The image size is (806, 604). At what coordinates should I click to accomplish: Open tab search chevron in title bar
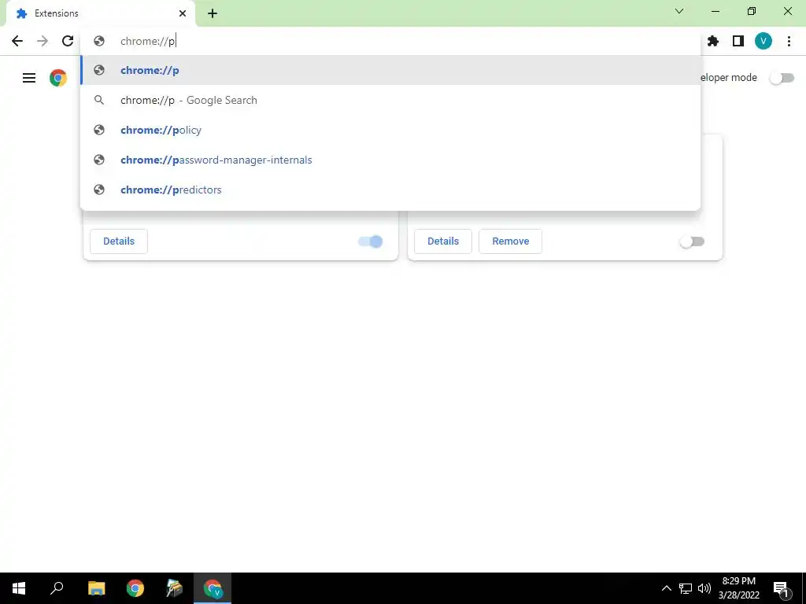click(x=679, y=11)
